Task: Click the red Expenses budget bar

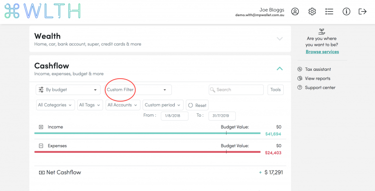Action: point(147,152)
